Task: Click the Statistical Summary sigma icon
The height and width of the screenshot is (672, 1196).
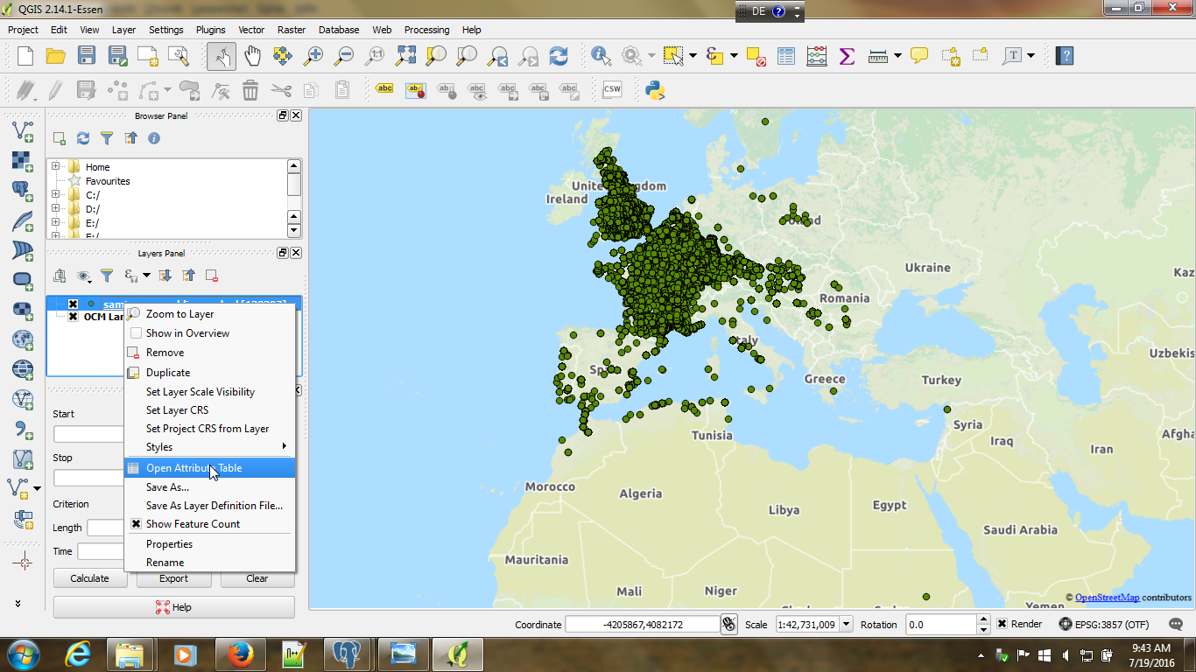Action: point(847,56)
